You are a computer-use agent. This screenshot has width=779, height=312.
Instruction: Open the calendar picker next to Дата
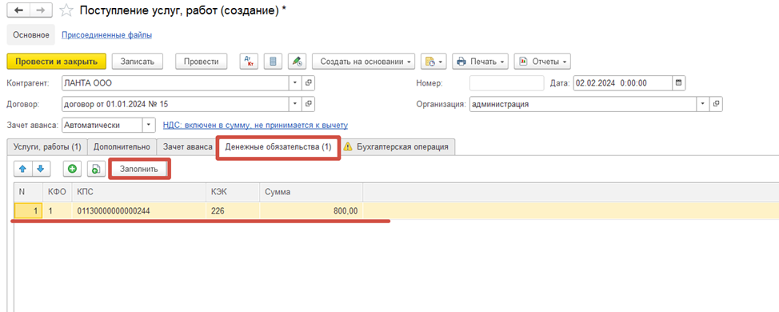pos(679,83)
